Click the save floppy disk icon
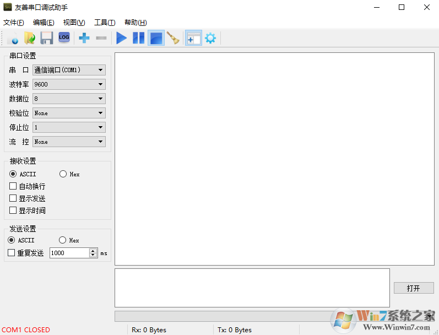The width and height of the screenshot is (439, 335). [46, 38]
